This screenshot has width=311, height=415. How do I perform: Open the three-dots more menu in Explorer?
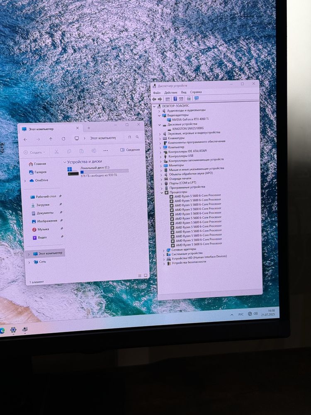(105, 150)
